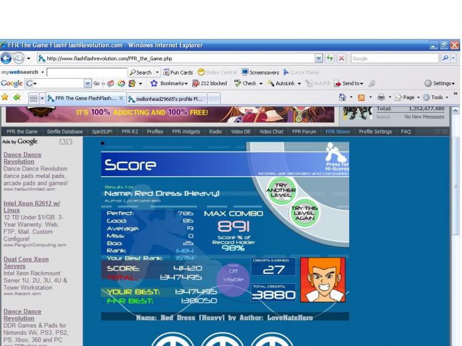
Task: Expand the Tools dropdown menu
Action: [x=437, y=97]
